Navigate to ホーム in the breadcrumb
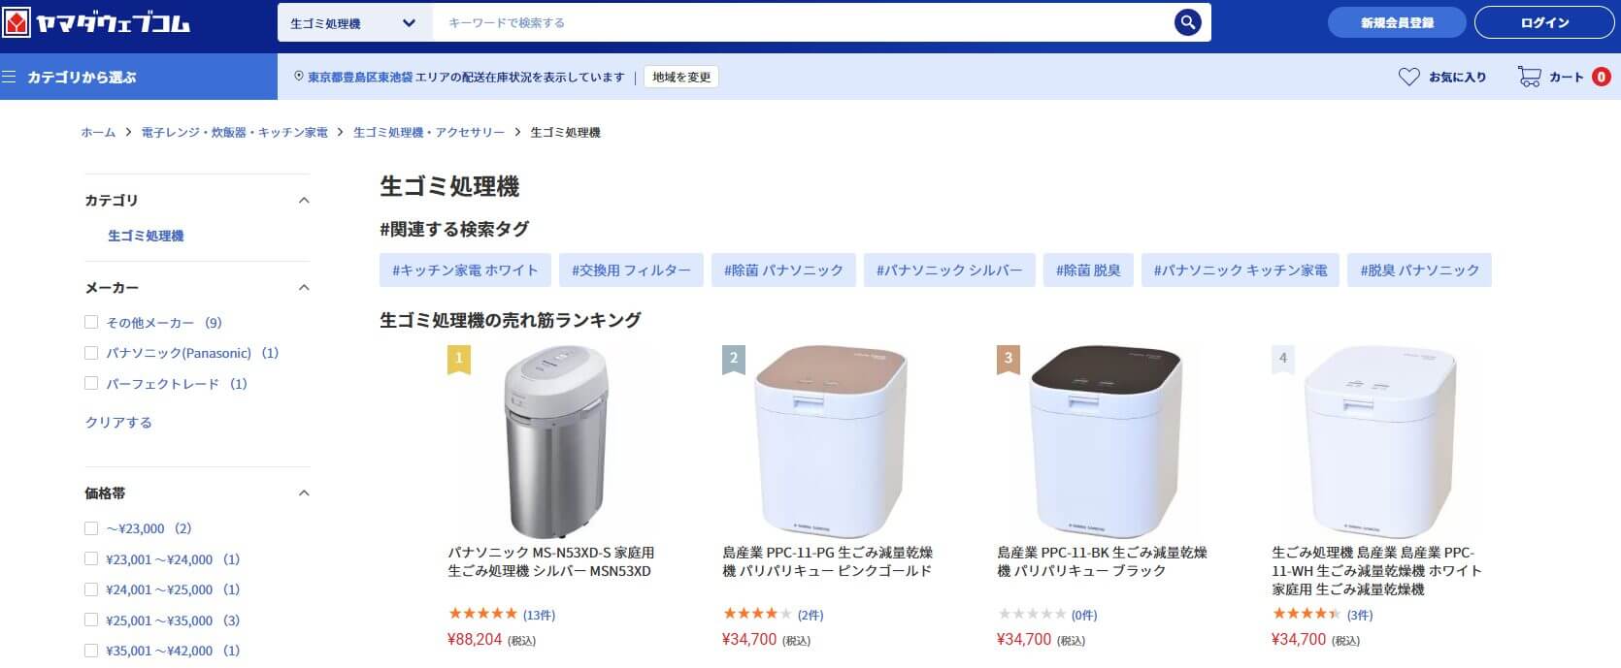The height and width of the screenshot is (668, 1621). click(x=97, y=132)
